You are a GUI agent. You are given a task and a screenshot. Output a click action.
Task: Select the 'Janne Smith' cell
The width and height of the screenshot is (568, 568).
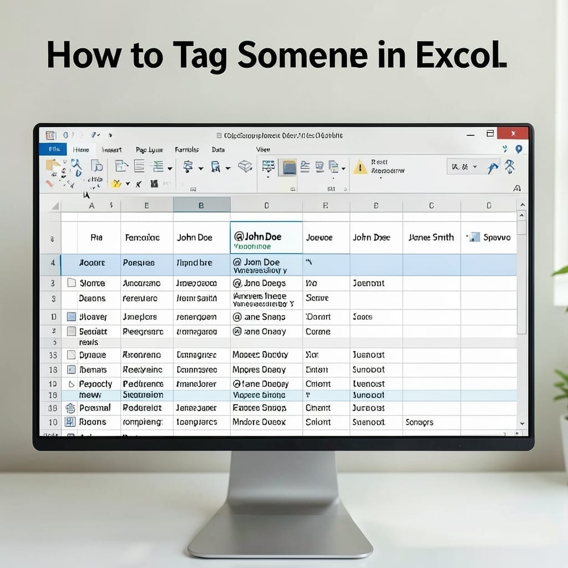(432, 237)
